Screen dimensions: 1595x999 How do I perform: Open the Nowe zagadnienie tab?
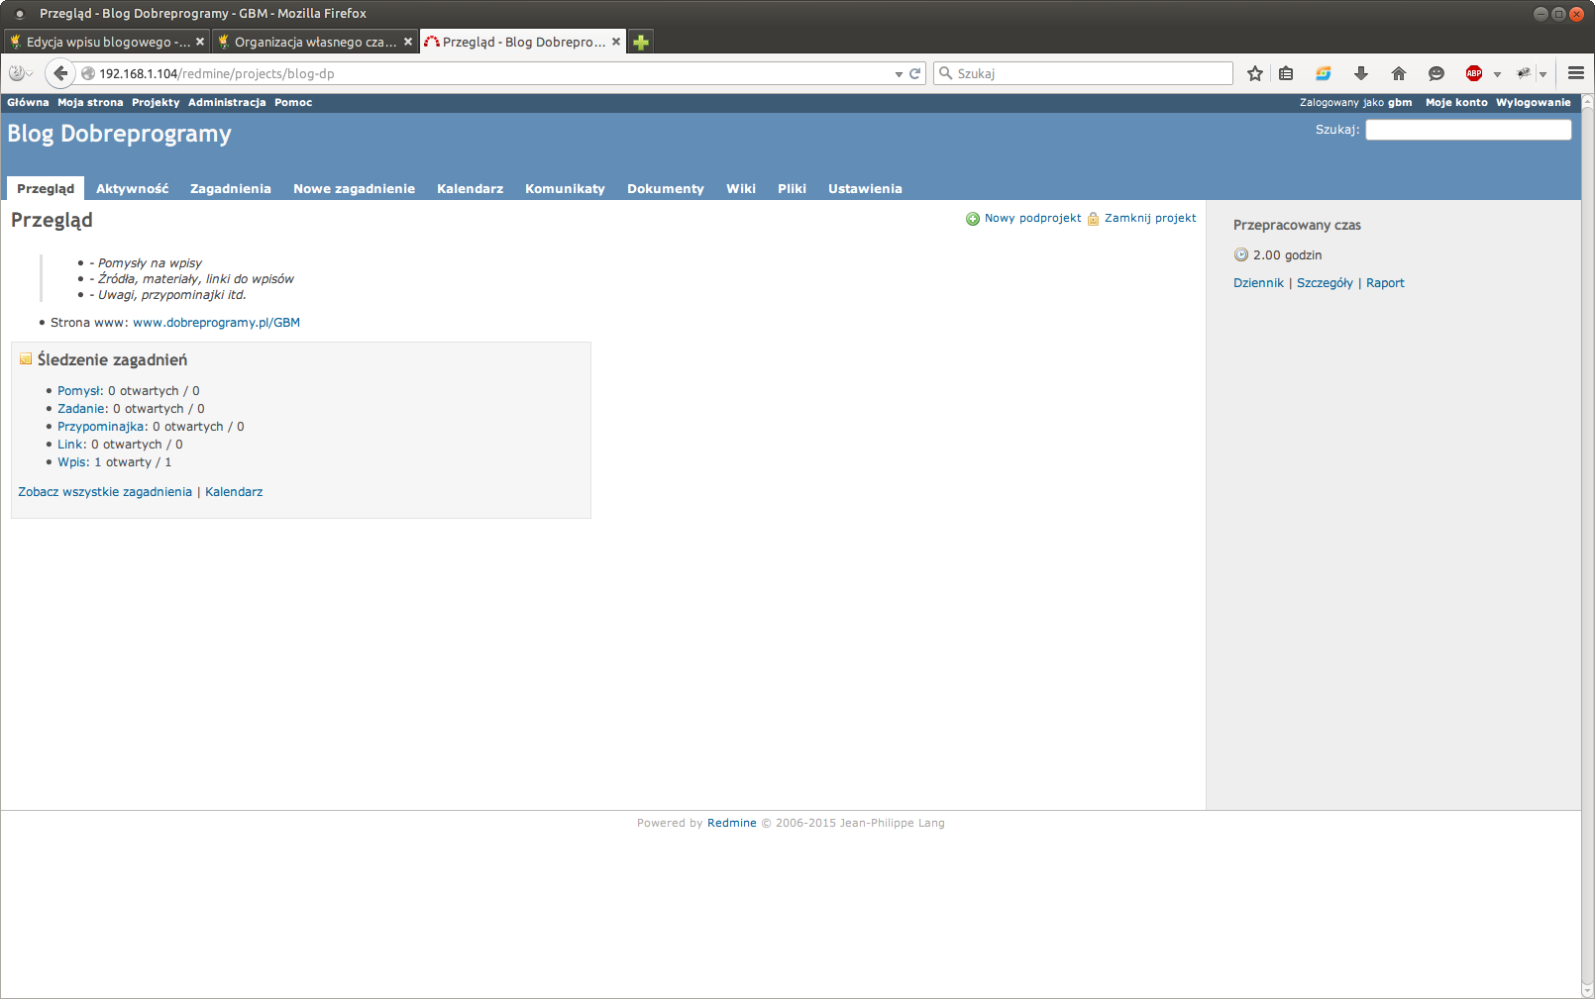point(354,188)
